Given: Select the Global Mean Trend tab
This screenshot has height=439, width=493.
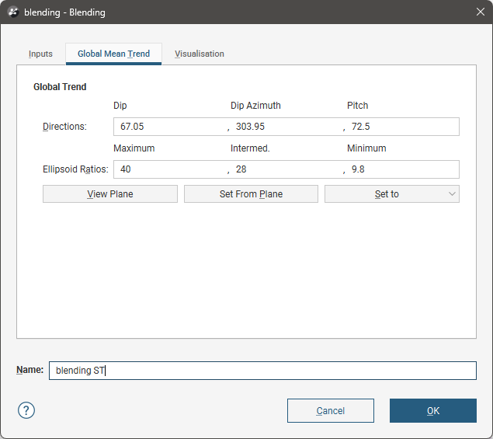Looking at the screenshot, I should point(113,54).
